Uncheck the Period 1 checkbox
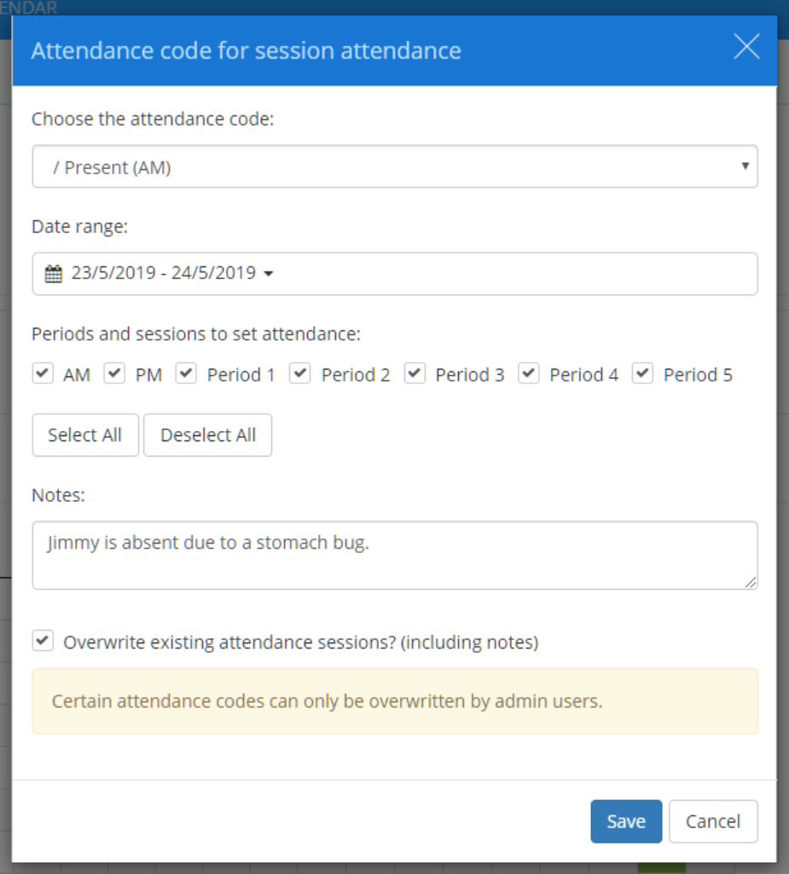 (x=186, y=373)
